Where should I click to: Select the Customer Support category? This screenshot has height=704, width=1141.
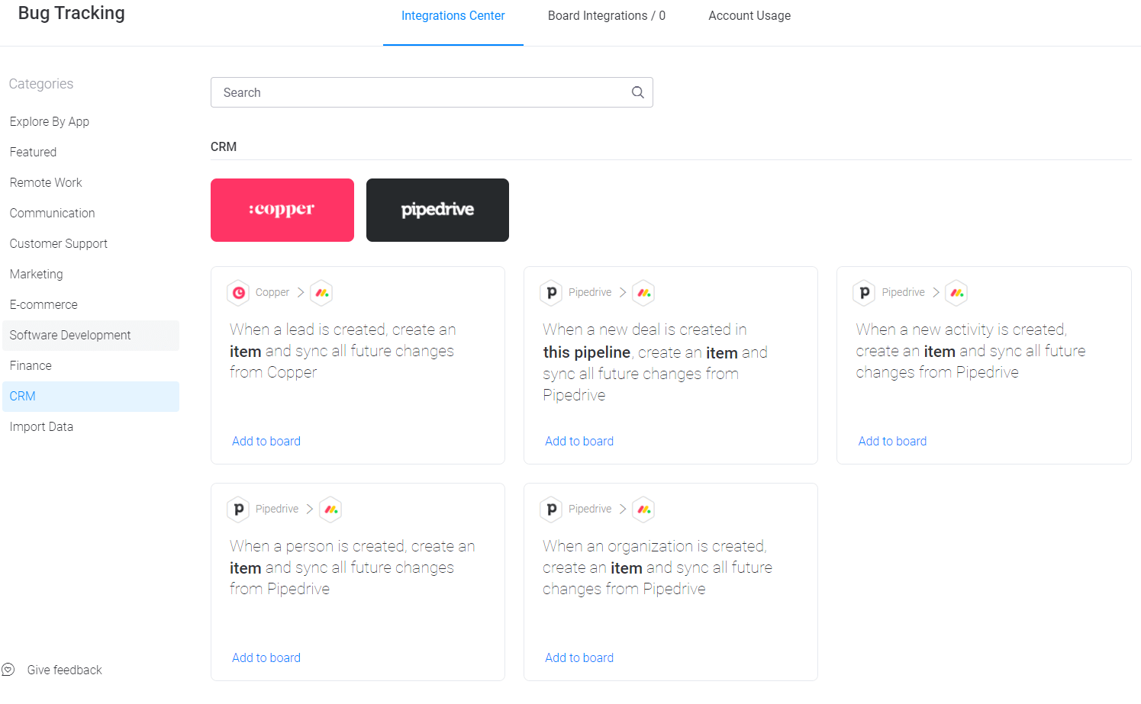tap(90, 244)
